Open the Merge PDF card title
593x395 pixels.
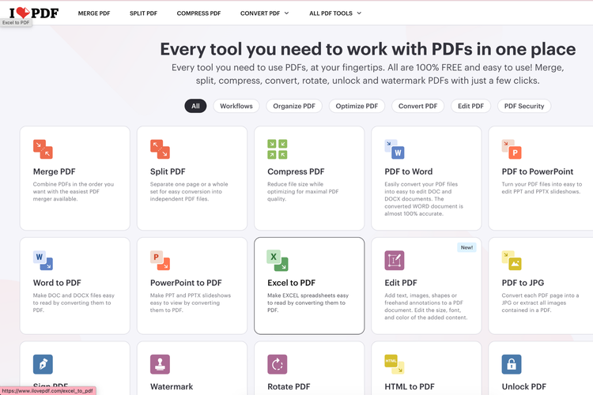click(x=54, y=171)
